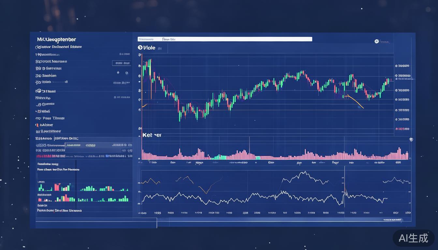
Task: Click the circular icon in the top-right chart header
Action: point(377,41)
